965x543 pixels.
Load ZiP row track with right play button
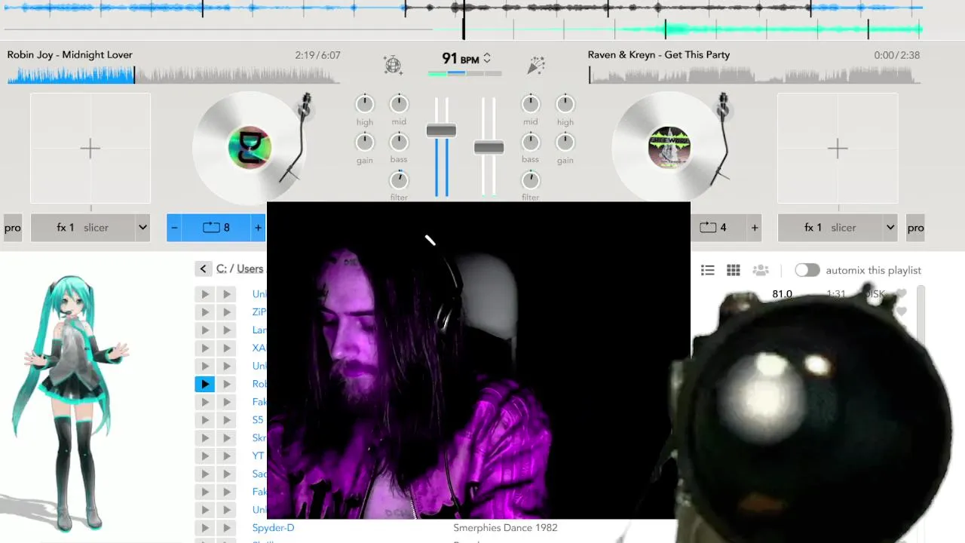tap(226, 311)
